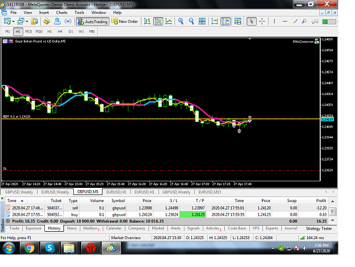Screen dimensions: 355x267
Task: Expand the Profit summary row circle
Action: [8, 221]
